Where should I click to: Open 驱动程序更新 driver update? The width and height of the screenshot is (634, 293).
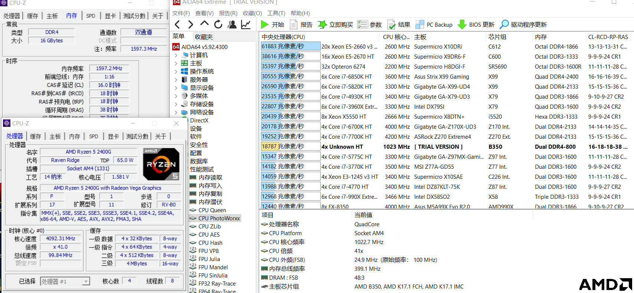[x=523, y=25]
